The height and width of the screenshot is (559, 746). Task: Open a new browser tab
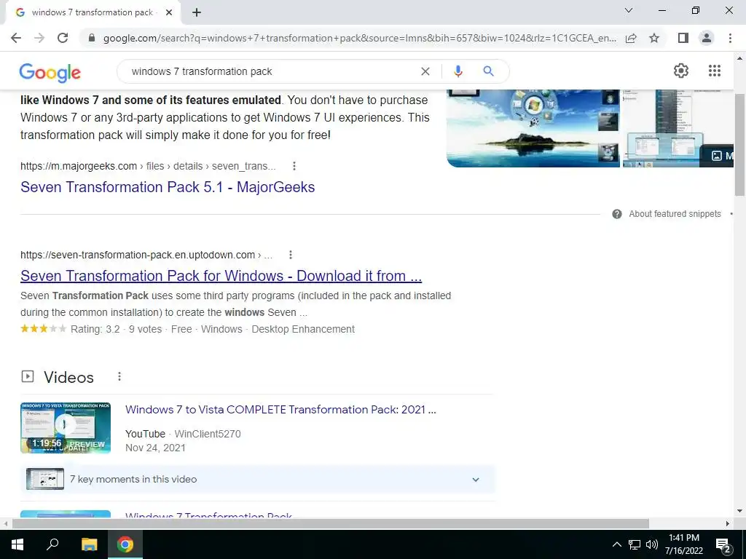197,12
